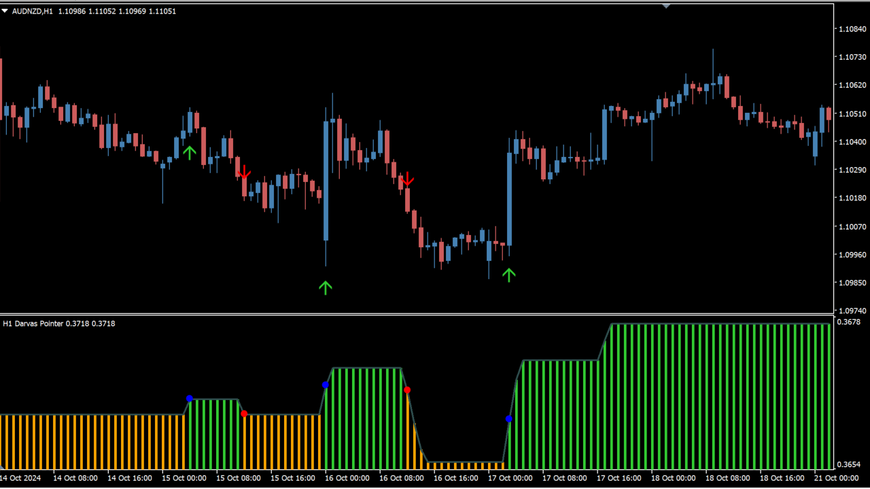This screenshot has width=870, height=489.
Task: Click the tall blue candle at 16 Oct 00:00
Action: 326,181
